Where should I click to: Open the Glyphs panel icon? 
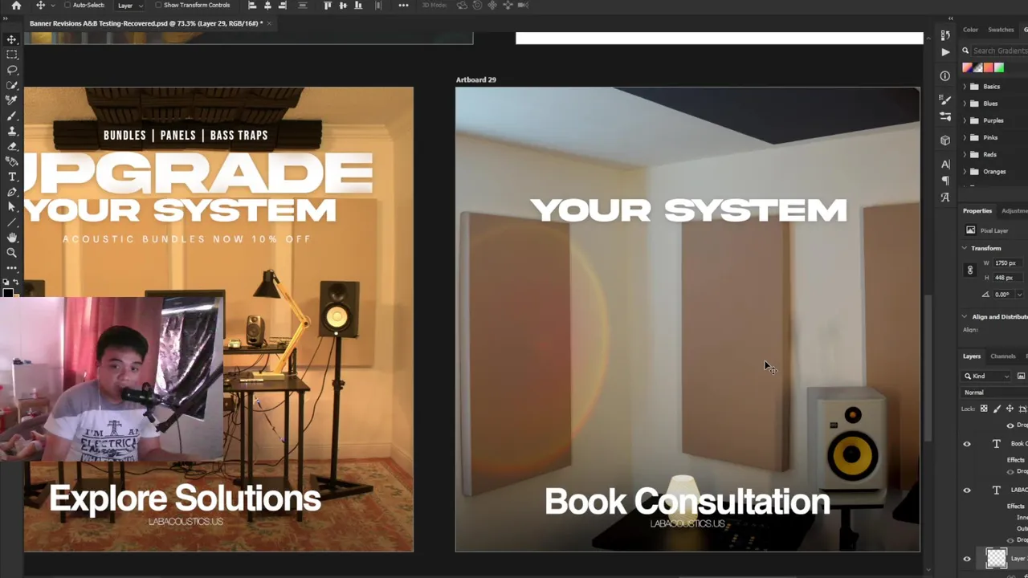(945, 197)
